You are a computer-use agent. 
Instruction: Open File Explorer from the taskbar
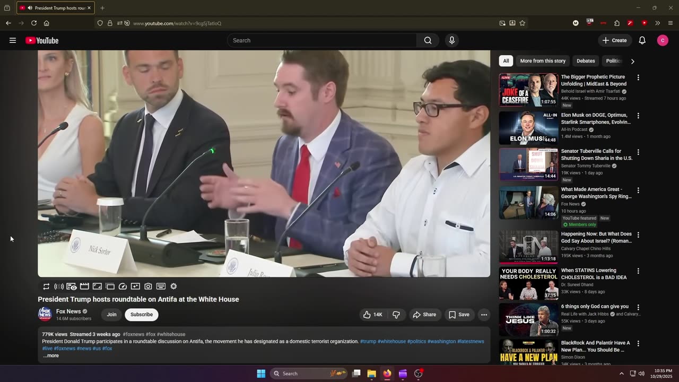coord(372,374)
